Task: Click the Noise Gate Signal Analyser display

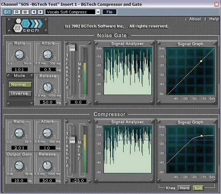Action: point(128,71)
